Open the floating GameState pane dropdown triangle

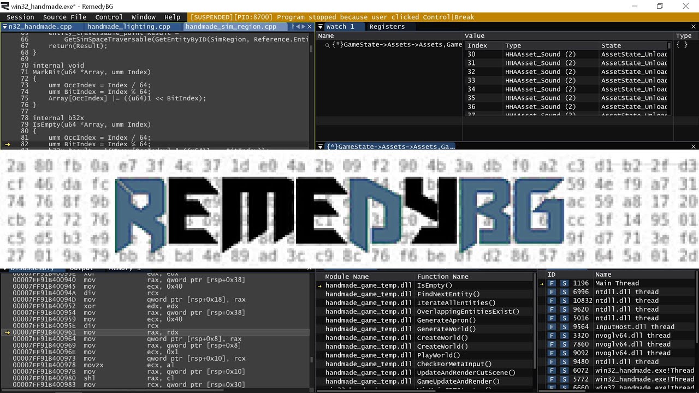pyautogui.click(x=321, y=146)
